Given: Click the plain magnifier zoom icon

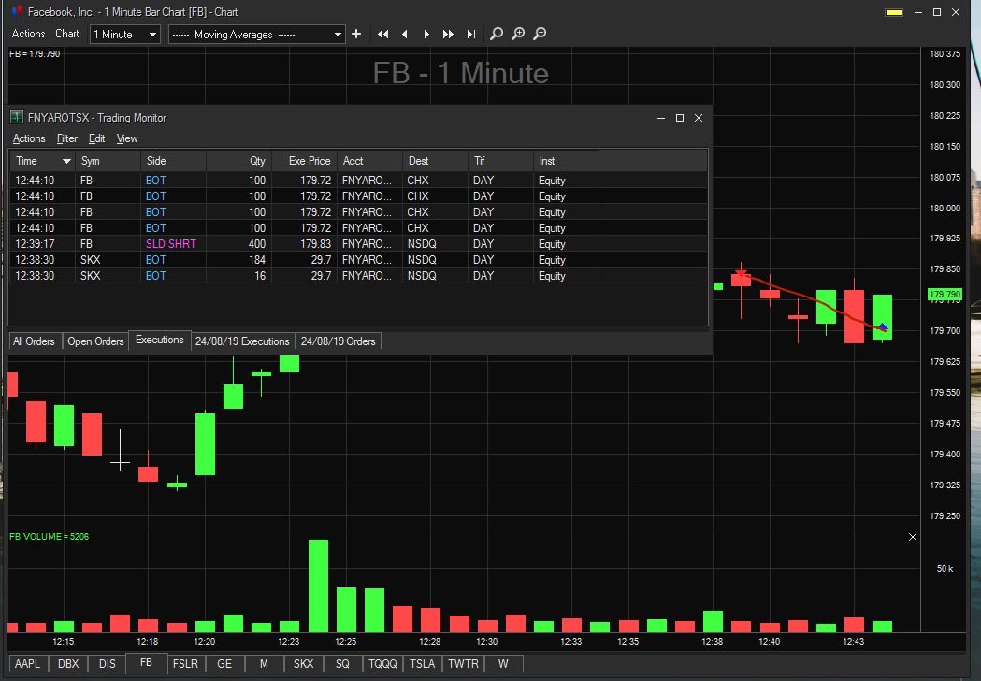Looking at the screenshot, I should (x=497, y=34).
